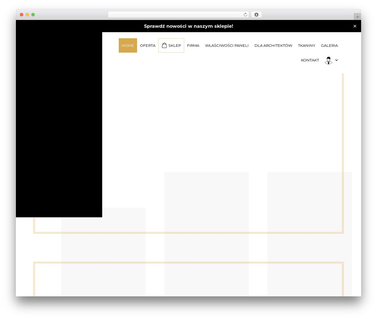The image size is (377, 319).
Task: Click the browser downloads icon
Action: [257, 15]
